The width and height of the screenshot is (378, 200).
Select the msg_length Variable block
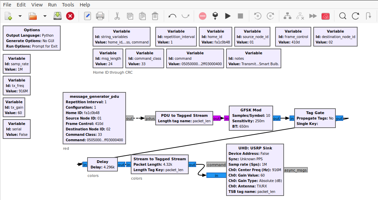tap(108, 58)
